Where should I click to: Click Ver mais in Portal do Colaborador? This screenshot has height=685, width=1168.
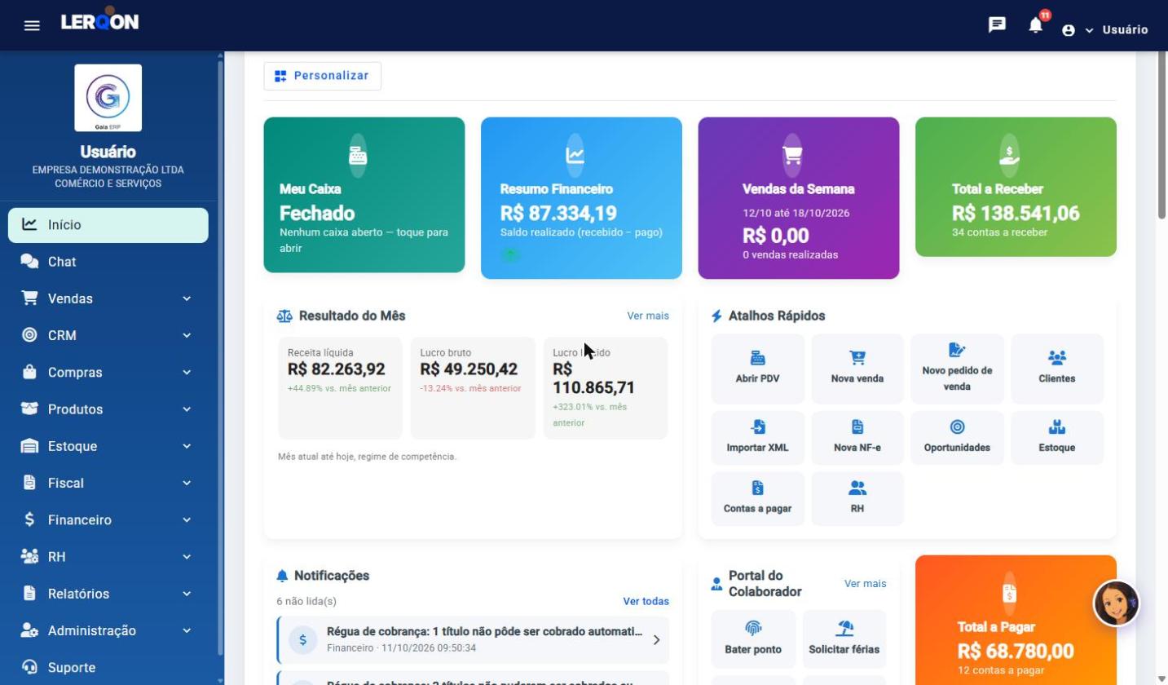click(x=866, y=584)
